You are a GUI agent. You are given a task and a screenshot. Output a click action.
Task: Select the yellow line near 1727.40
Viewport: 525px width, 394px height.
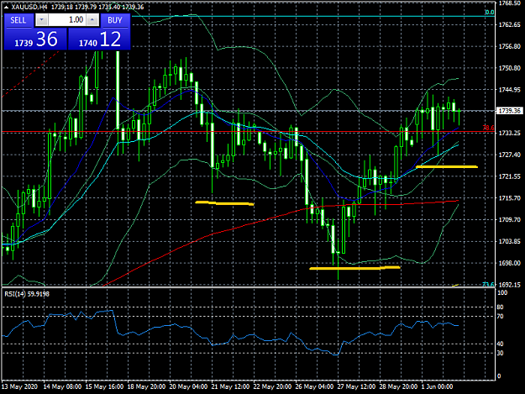tap(447, 166)
